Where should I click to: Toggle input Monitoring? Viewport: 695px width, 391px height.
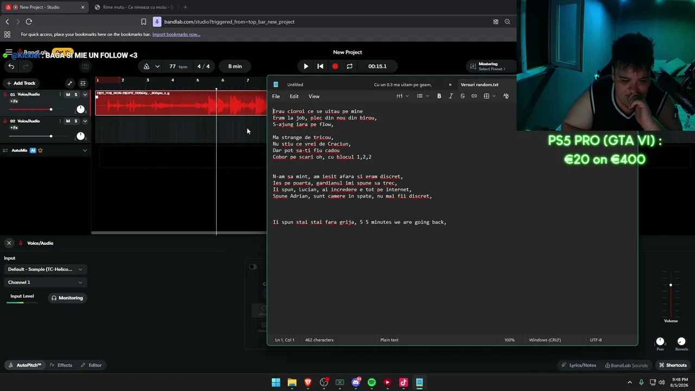67,298
